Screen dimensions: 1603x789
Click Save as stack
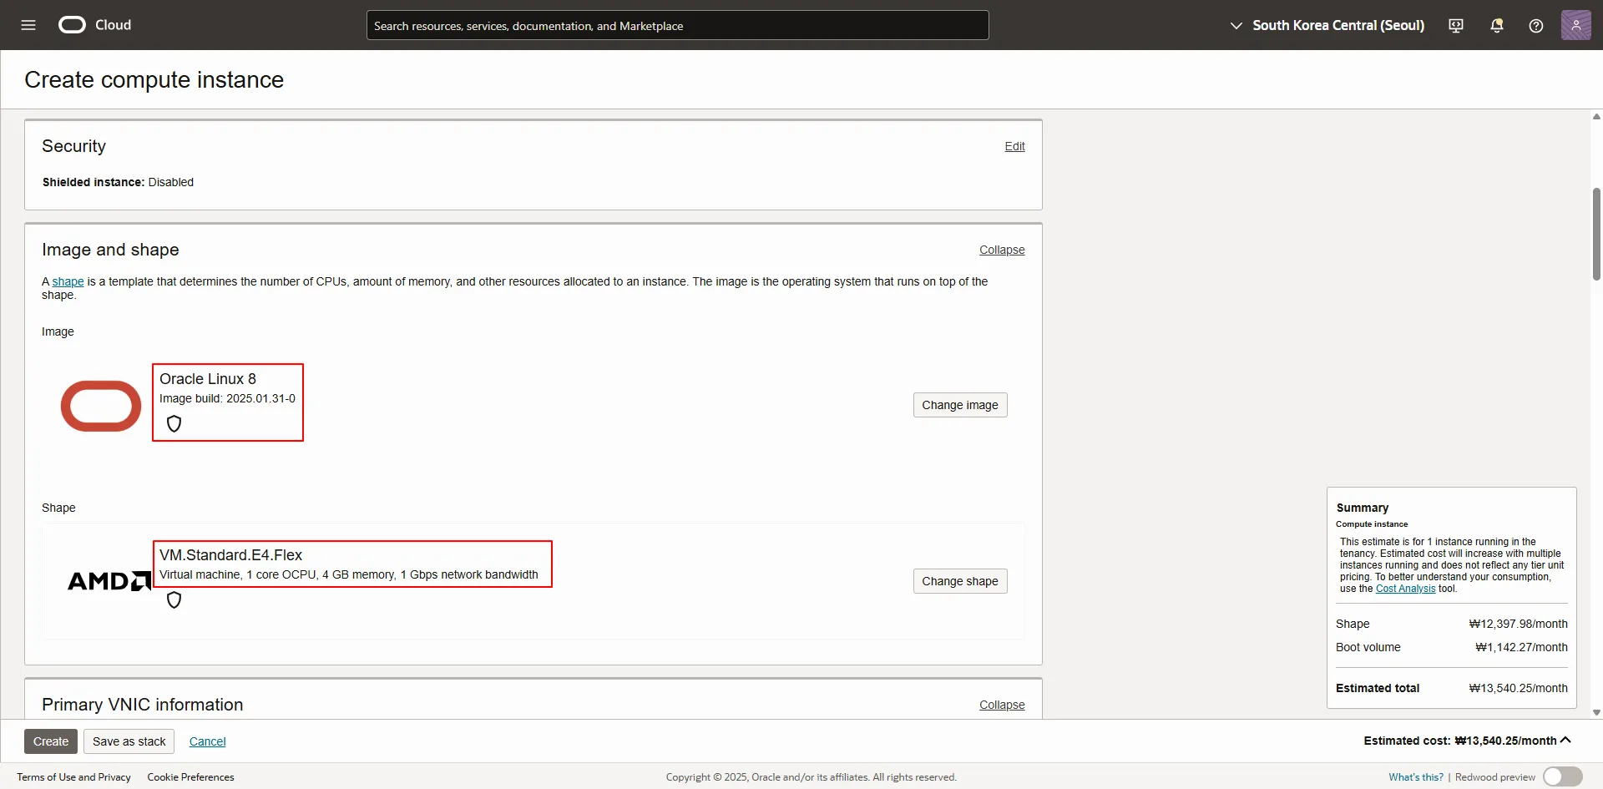(x=129, y=741)
